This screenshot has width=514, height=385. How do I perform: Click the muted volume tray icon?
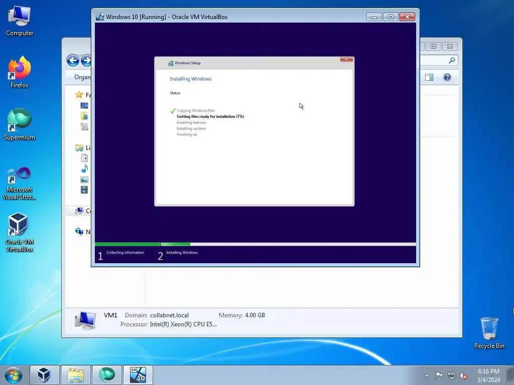click(463, 376)
